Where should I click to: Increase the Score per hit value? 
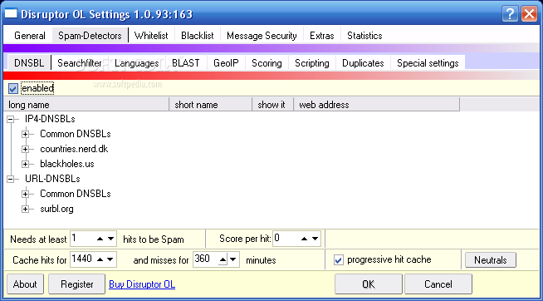coord(305,239)
